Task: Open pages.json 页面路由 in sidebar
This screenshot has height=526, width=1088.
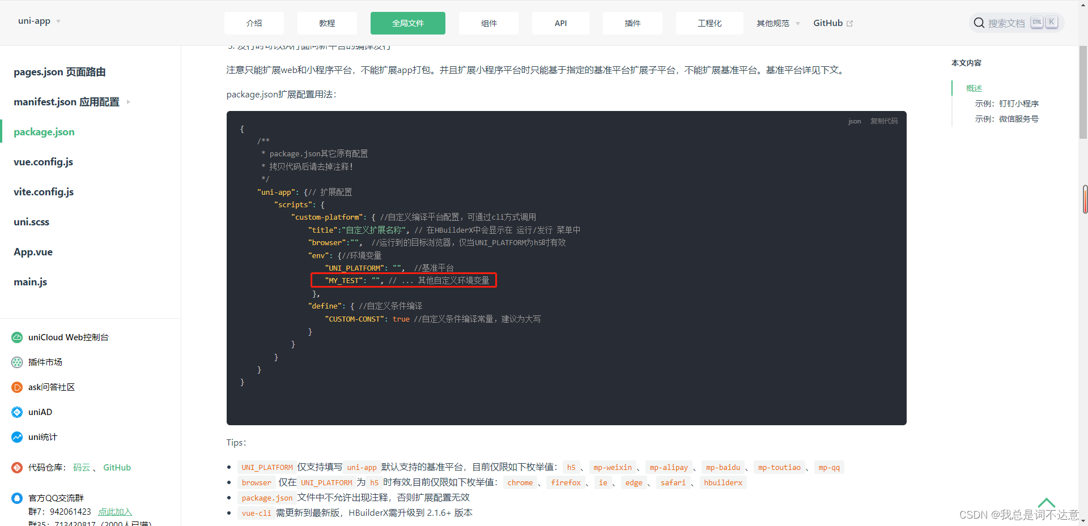Action: (59, 72)
